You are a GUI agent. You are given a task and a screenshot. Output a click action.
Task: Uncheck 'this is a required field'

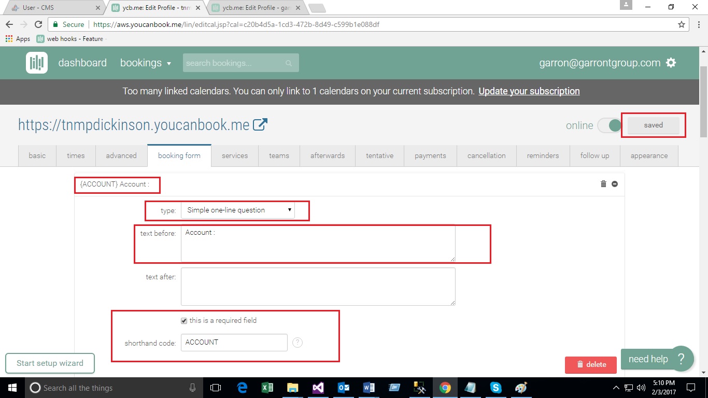184,321
